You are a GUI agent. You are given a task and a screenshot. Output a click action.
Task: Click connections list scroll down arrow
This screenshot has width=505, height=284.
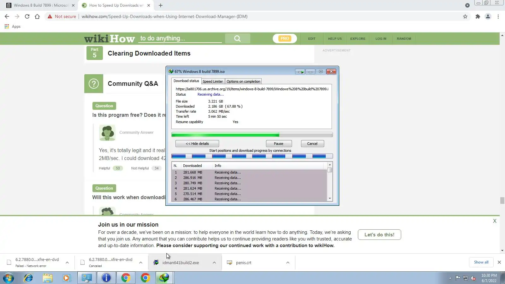point(330,198)
